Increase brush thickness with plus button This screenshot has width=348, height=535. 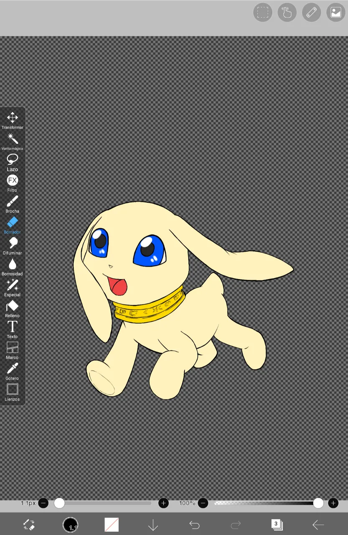pos(164,503)
